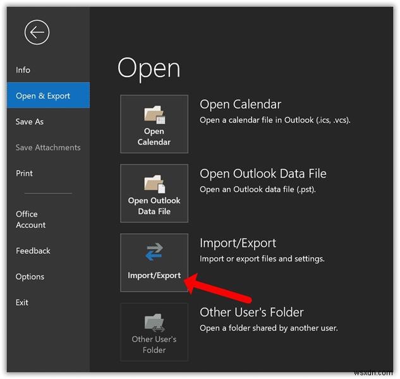The height and width of the screenshot is (379, 400).
Task: Click the Other User's Folder heading
Action: coord(252,313)
